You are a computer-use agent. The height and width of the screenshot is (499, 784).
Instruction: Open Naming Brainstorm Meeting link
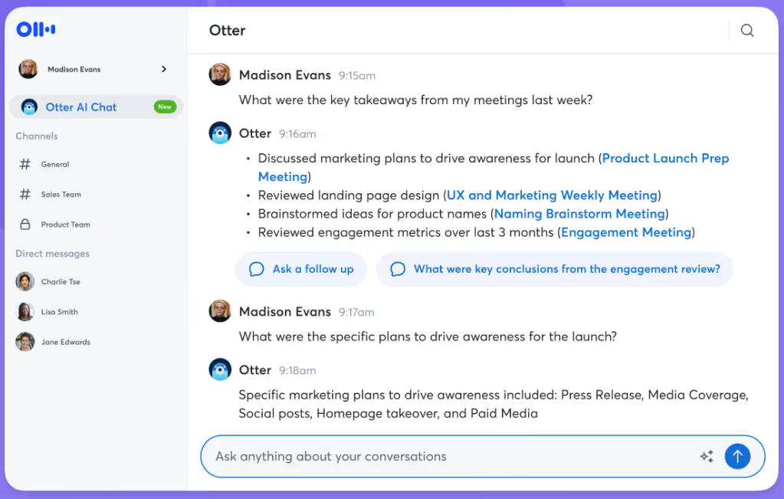(x=579, y=214)
